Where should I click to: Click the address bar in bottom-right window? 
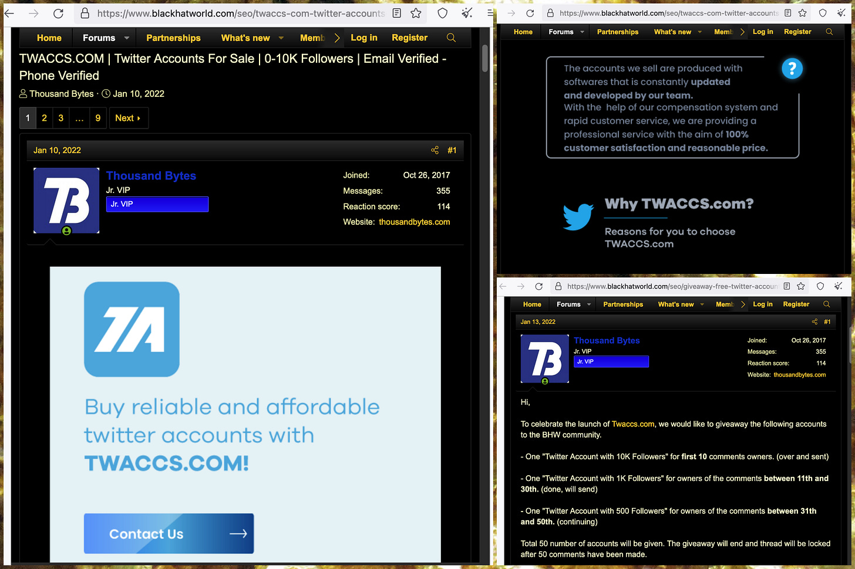673,286
